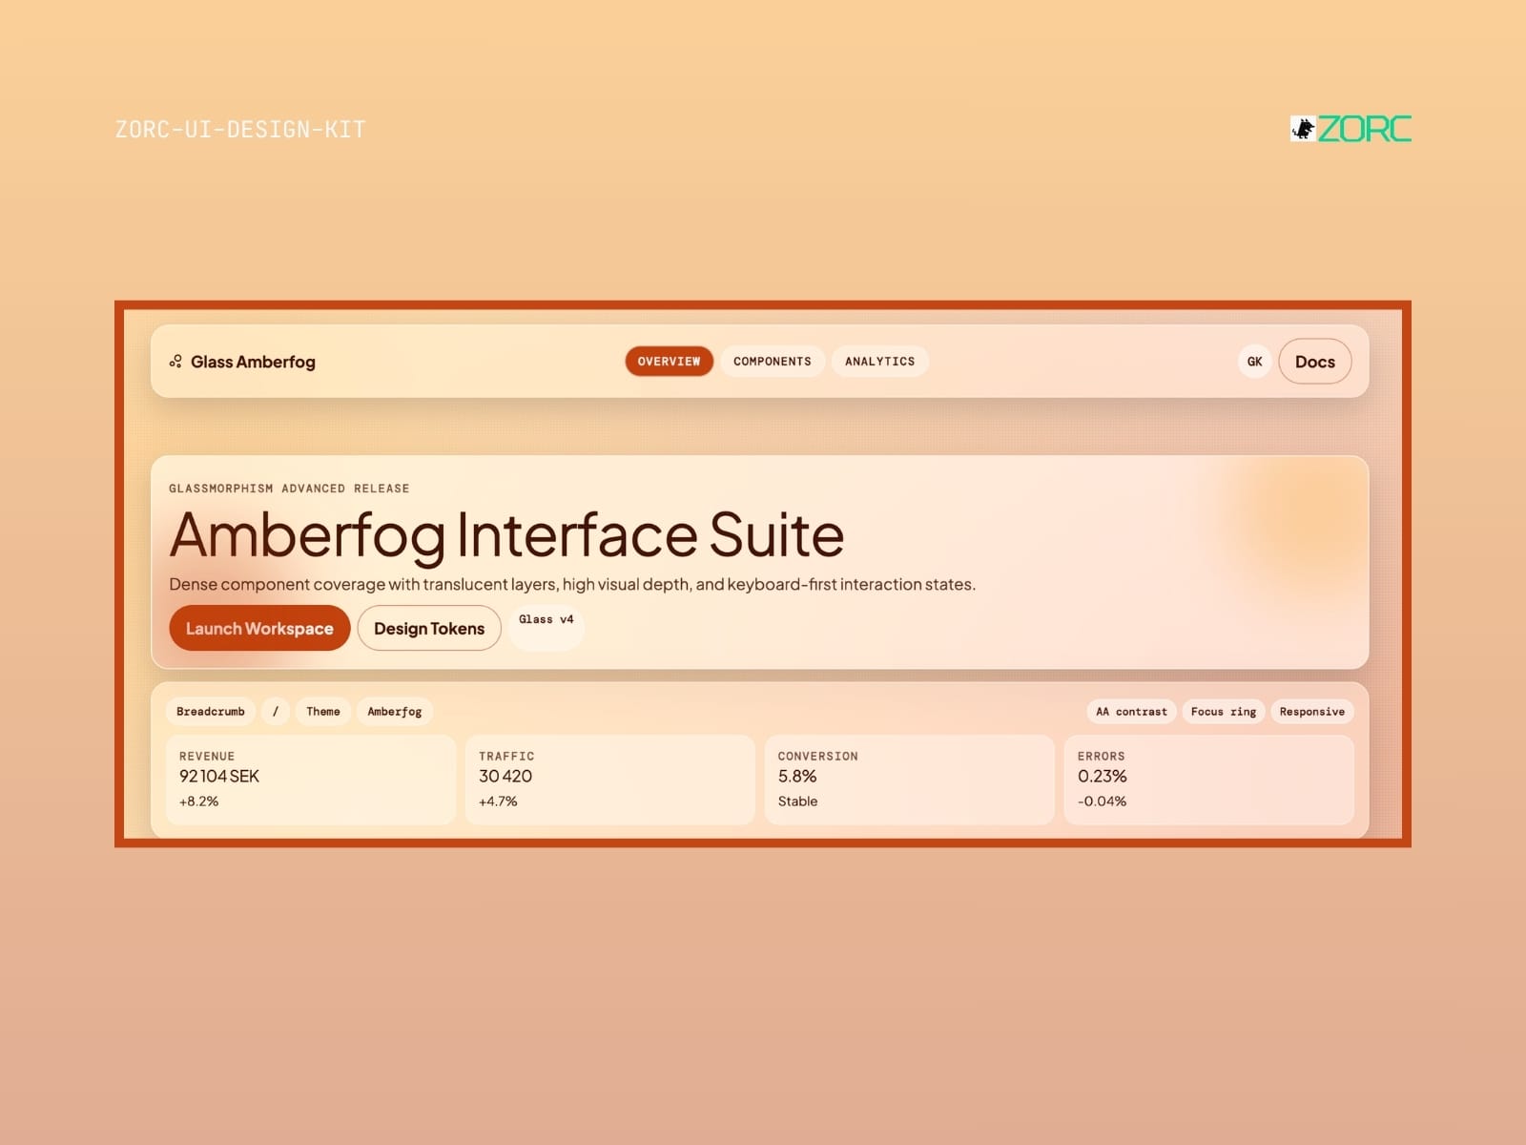The height and width of the screenshot is (1145, 1526).
Task: Click the Glass v4 chip
Action: tap(546, 627)
